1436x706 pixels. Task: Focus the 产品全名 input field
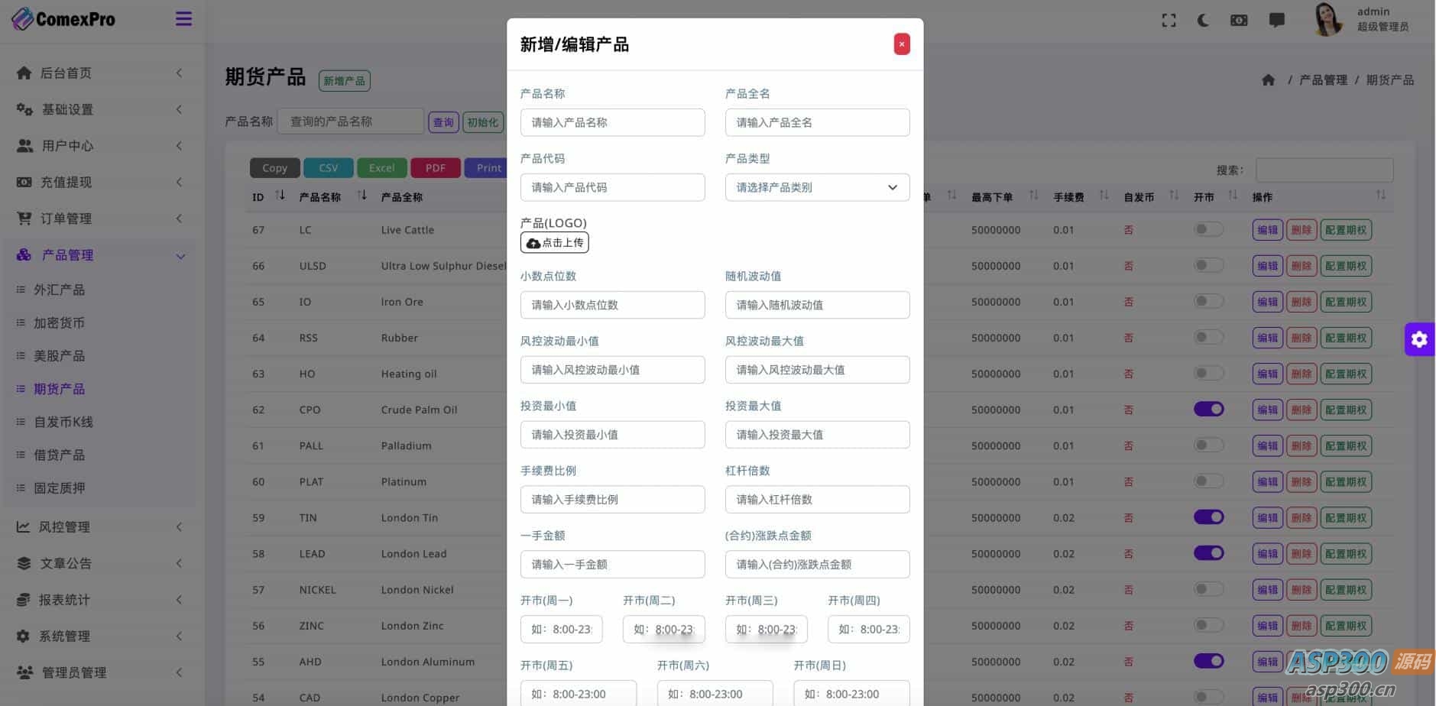pos(817,122)
